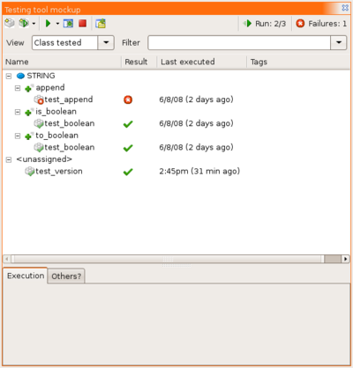Image resolution: width=353 pixels, height=368 pixels.
Task: Click the green feature icon beside to_boolean
Action: point(28,136)
